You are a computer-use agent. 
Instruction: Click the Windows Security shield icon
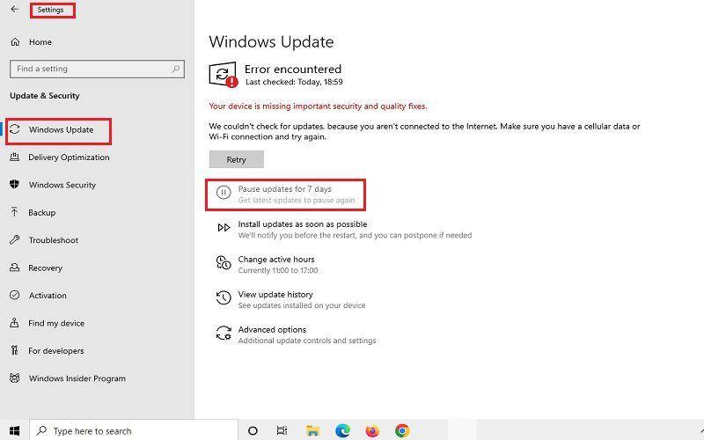(x=15, y=185)
